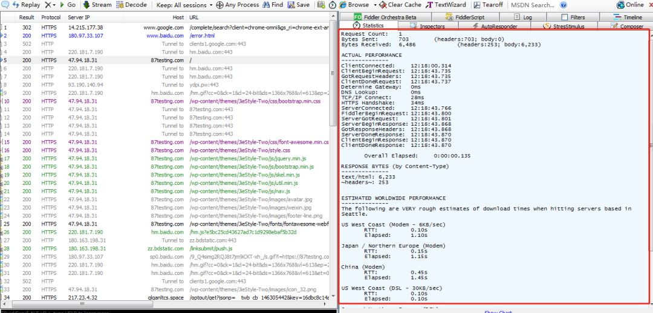The width and height of the screenshot is (653, 313).
Task: Click the timer stopwatch toolbar icon
Action: [x=333, y=5]
